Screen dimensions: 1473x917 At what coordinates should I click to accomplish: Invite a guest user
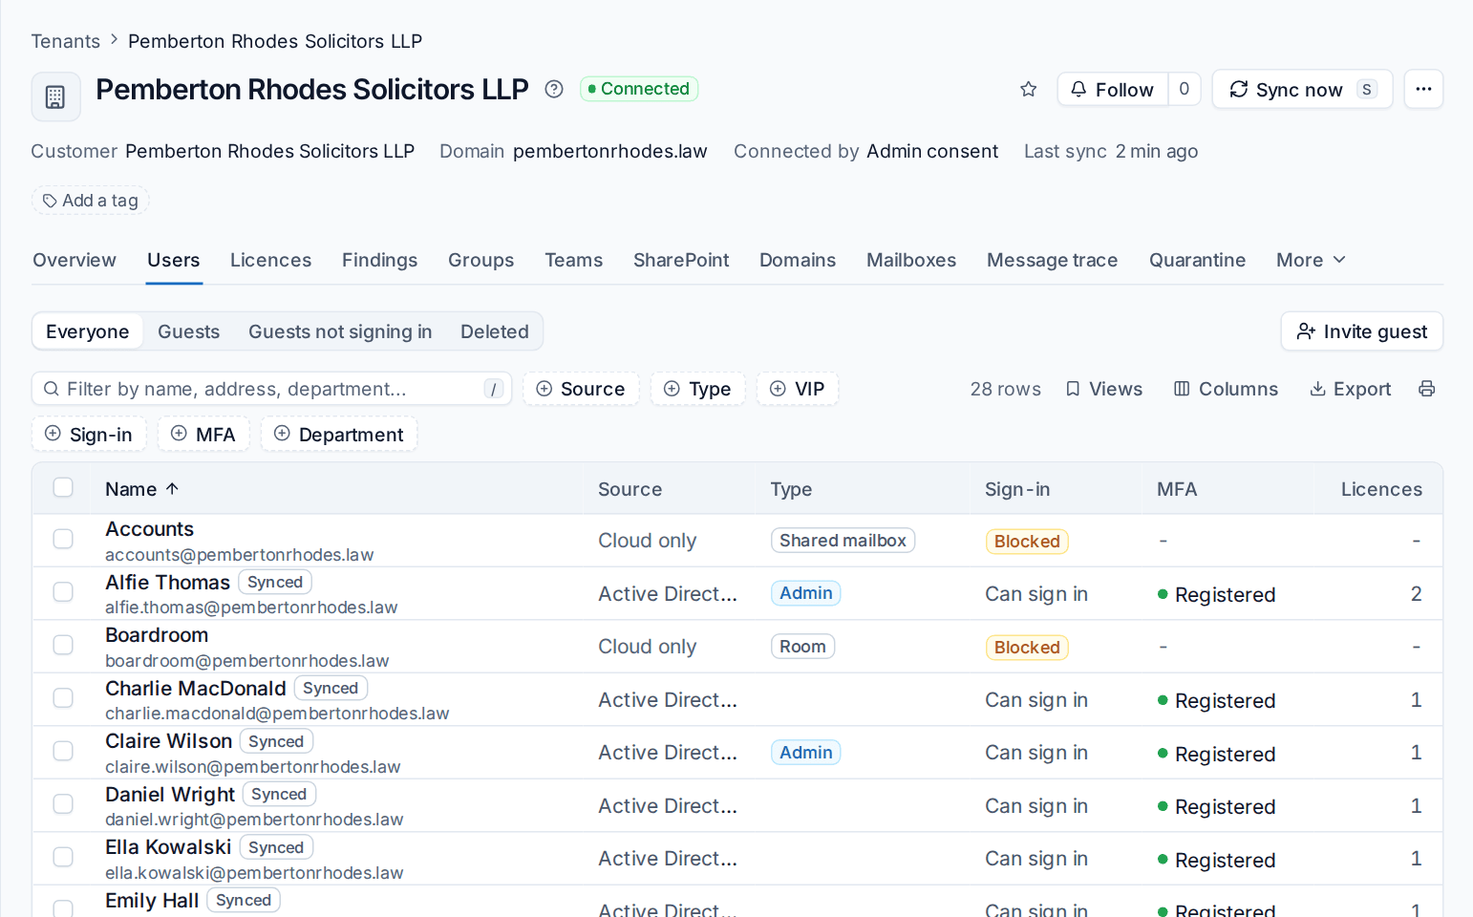point(1361,331)
